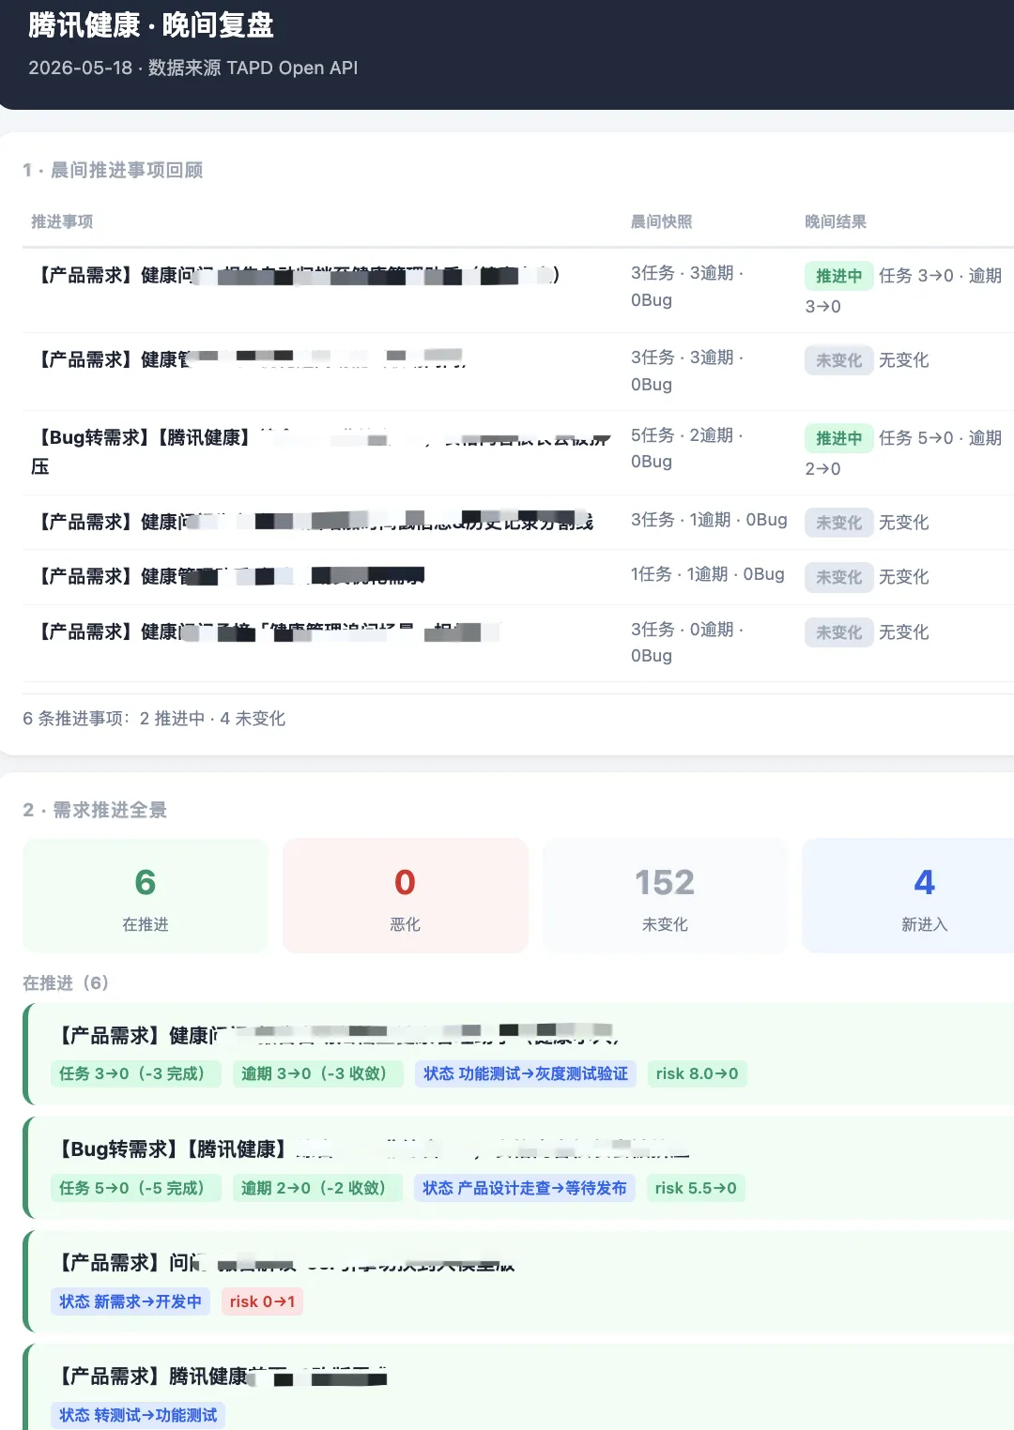Image resolution: width=1014 pixels, height=1430 pixels.
Task: Click 未变化 badge in the 3任务 · 1逾期 row
Action: 838,523
